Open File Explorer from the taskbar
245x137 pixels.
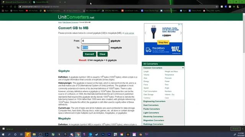(34, 134)
